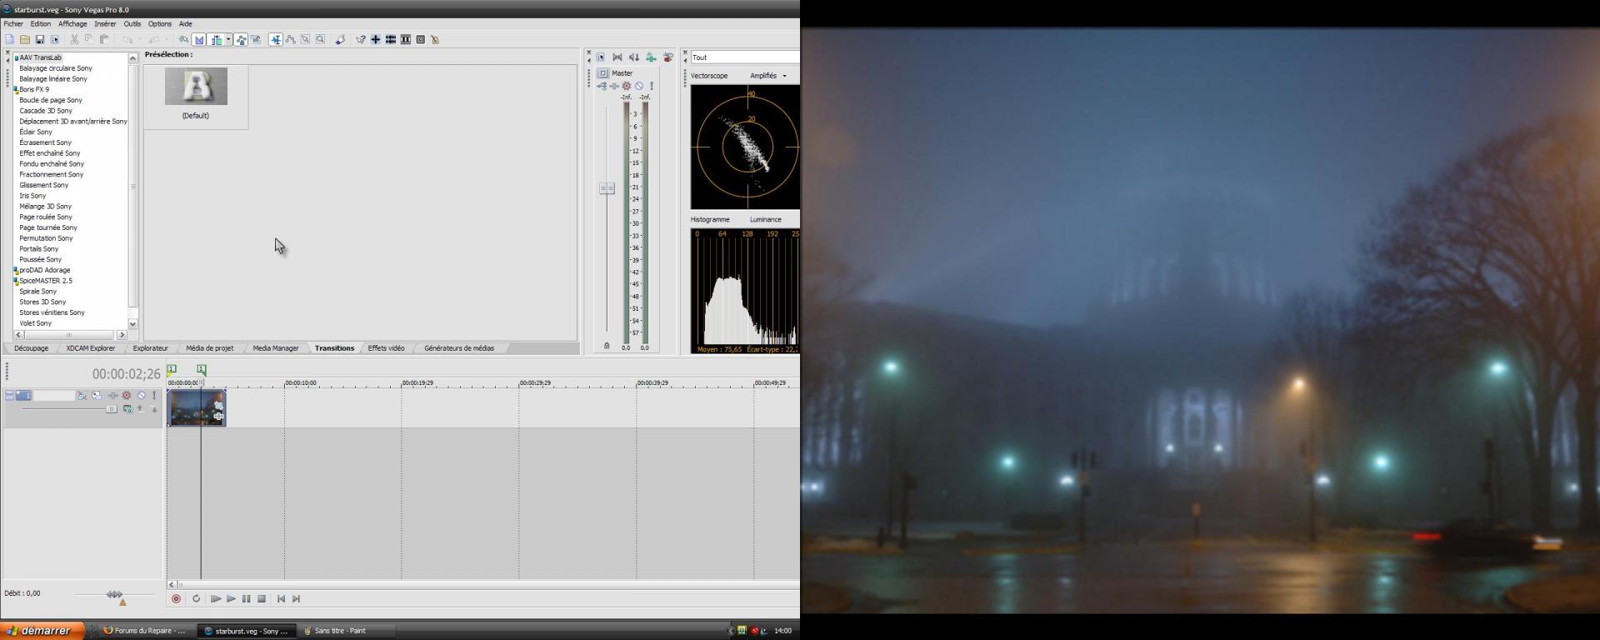
Task: Open the Vectorscope Amplifiés dropdown
Action: pyautogui.click(x=767, y=76)
